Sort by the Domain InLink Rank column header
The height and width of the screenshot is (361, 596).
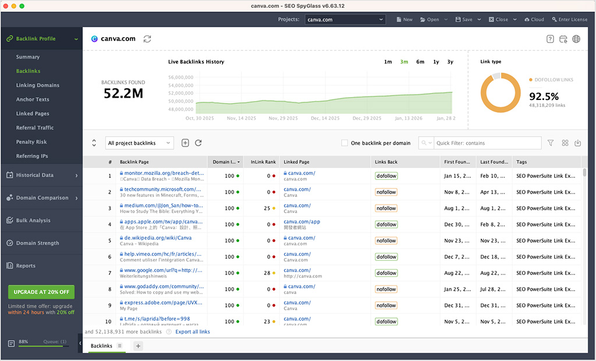pyautogui.click(x=226, y=162)
